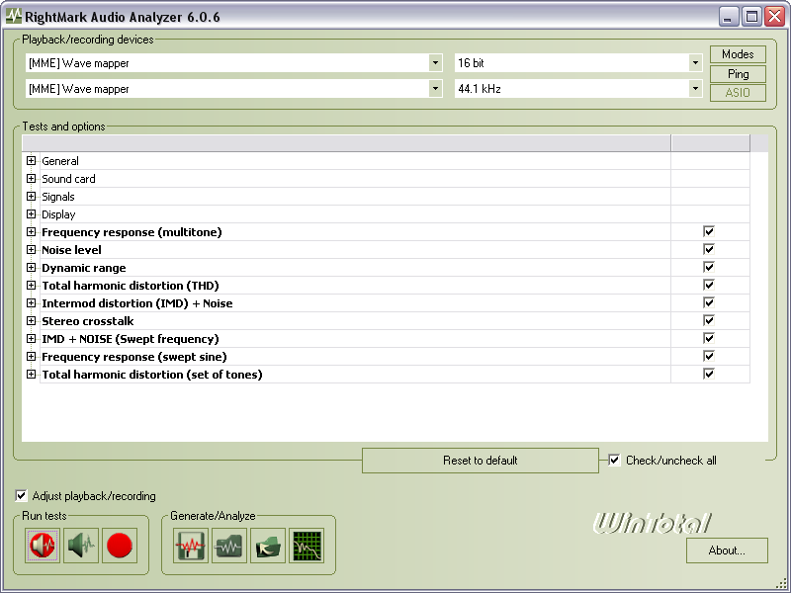Viewport: 791px width, 593px height.
Task: Open the About... dialog
Action: tap(727, 551)
